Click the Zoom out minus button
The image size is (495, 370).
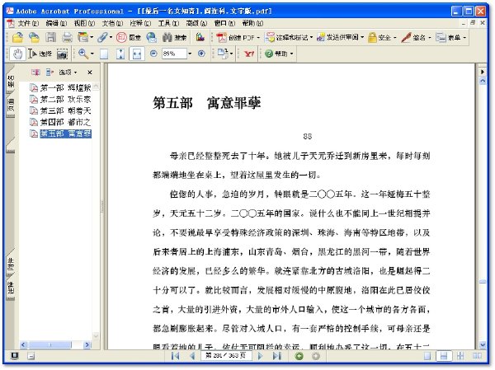tap(153, 54)
